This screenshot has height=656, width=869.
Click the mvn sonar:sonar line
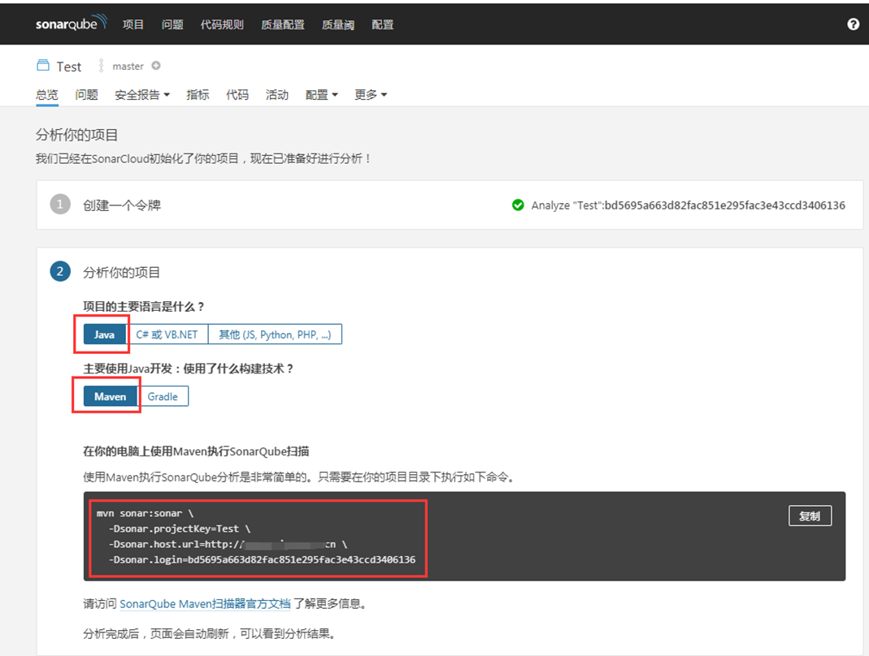coord(146,513)
